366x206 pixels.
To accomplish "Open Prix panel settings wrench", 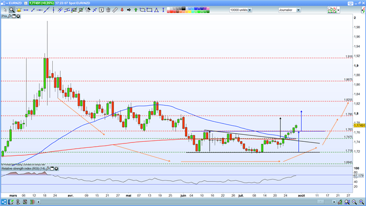I will [9, 16].
